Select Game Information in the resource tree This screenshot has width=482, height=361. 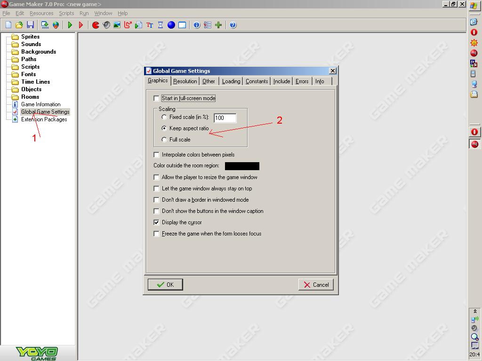point(40,104)
